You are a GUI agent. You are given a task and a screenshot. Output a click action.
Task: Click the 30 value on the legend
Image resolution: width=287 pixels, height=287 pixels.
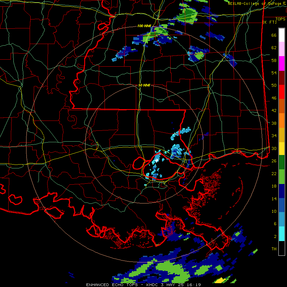click(274, 148)
